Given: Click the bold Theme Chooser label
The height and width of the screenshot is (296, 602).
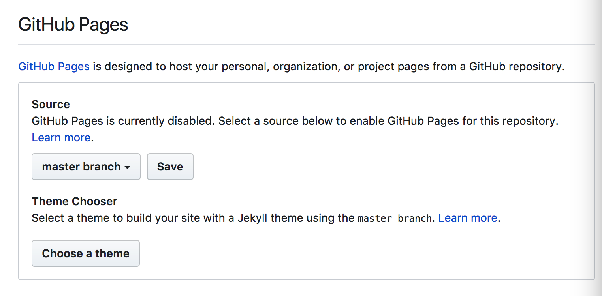Looking at the screenshot, I should tap(74, 201).
